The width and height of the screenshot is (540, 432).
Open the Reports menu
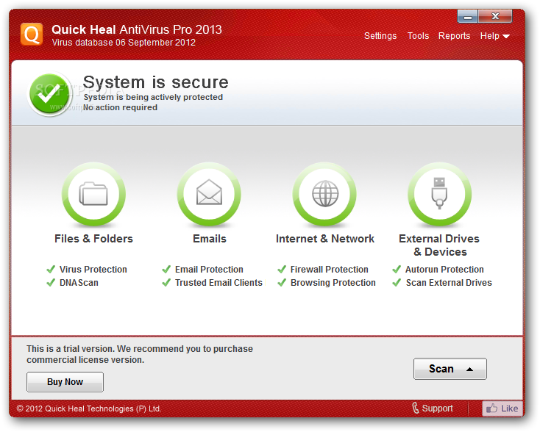click(454, 36)
